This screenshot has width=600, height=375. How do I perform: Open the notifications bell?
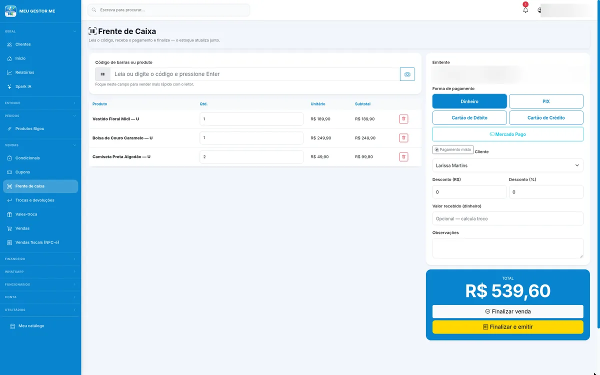[525, 10]
